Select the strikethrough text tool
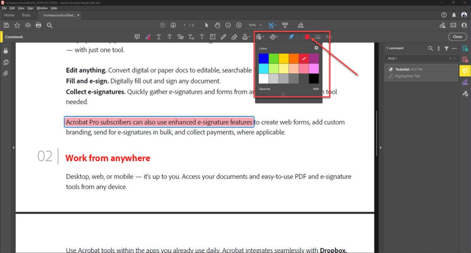Image resolution: width=471 pixels, height=253 pixels. (169, 37)
